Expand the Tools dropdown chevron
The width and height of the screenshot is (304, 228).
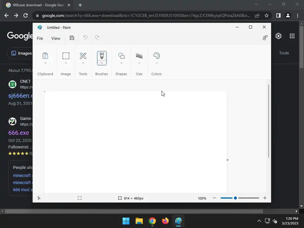point(83,63)
